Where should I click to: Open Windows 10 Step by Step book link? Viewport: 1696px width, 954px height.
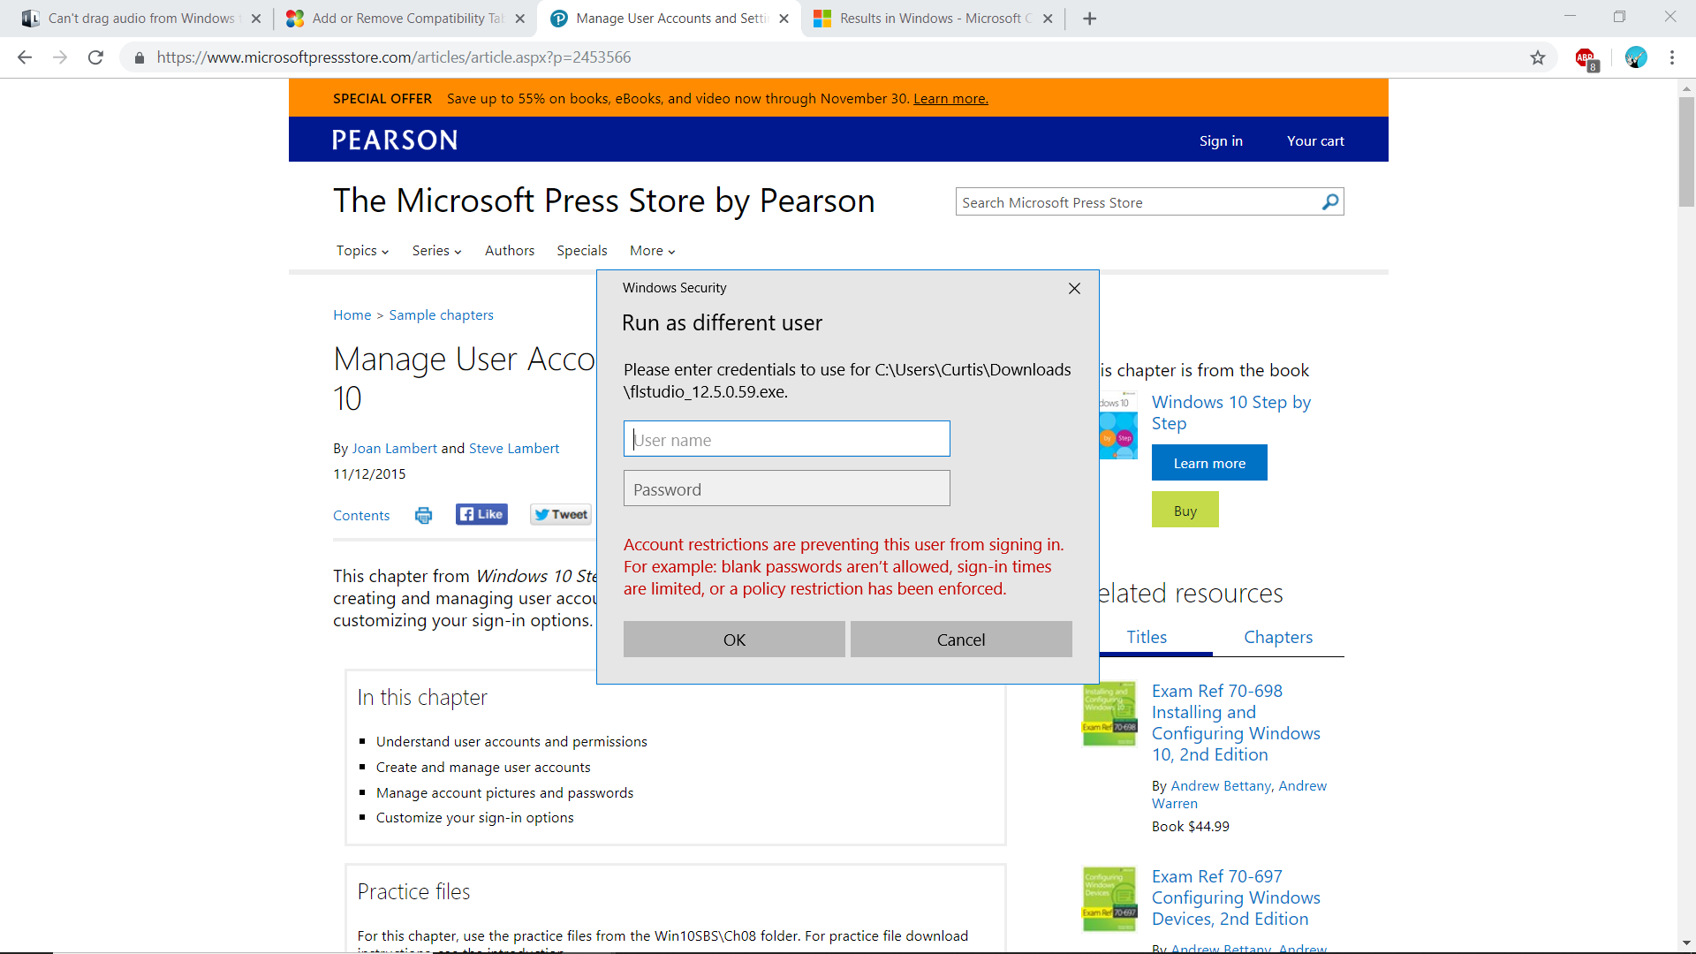(x=1231, y=413)
